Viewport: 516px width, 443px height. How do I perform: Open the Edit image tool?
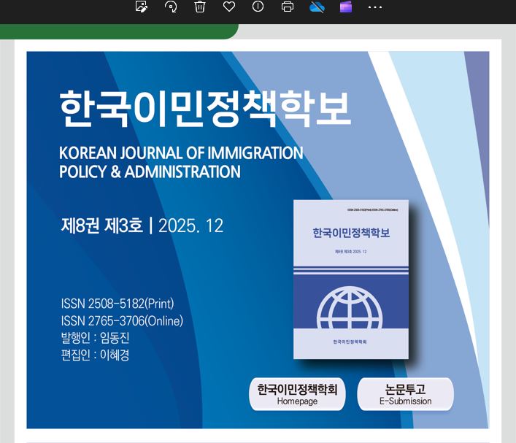point(142,7)
